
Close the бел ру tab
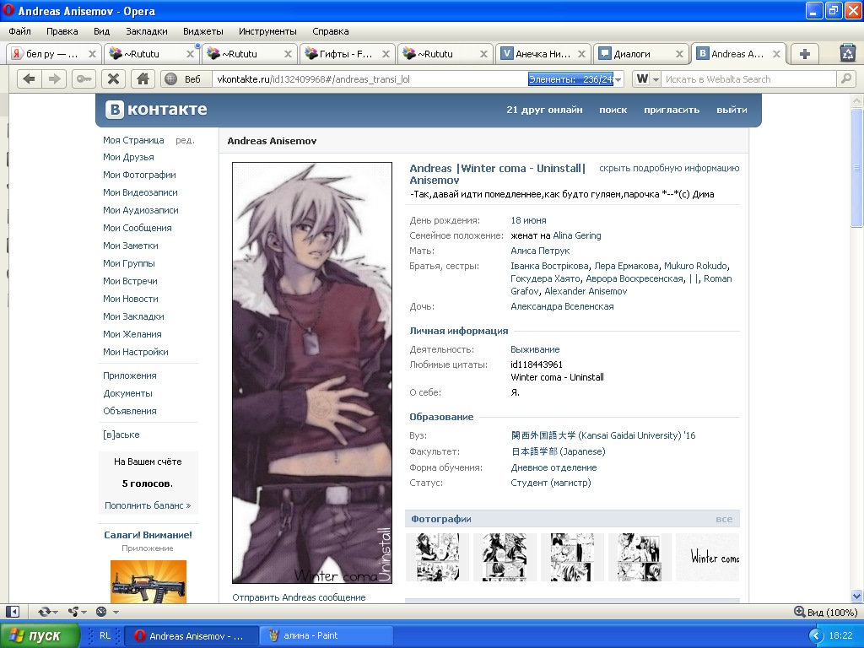[x=92, y=54]
